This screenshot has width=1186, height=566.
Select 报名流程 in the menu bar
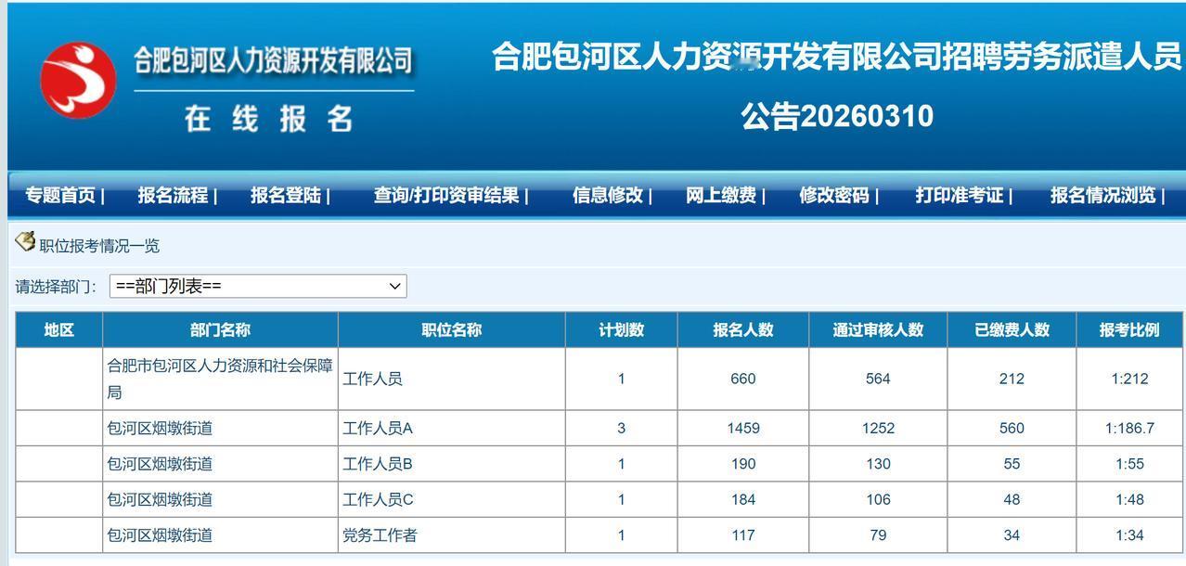click(x=173, y=195)
